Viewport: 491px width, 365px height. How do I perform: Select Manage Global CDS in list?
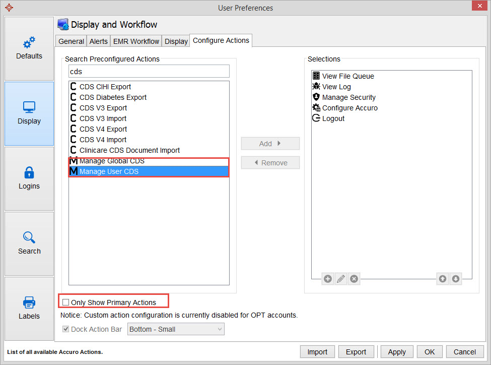(112, 161)
